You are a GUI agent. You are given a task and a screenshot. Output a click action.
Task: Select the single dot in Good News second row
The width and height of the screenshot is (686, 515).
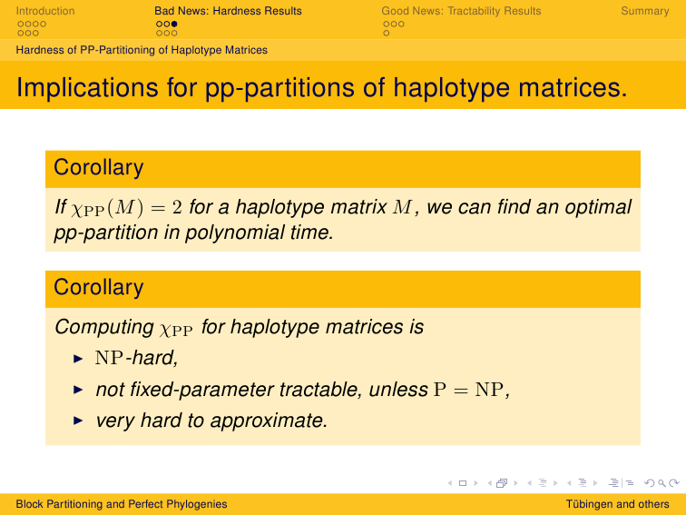(x=386, y=33)
